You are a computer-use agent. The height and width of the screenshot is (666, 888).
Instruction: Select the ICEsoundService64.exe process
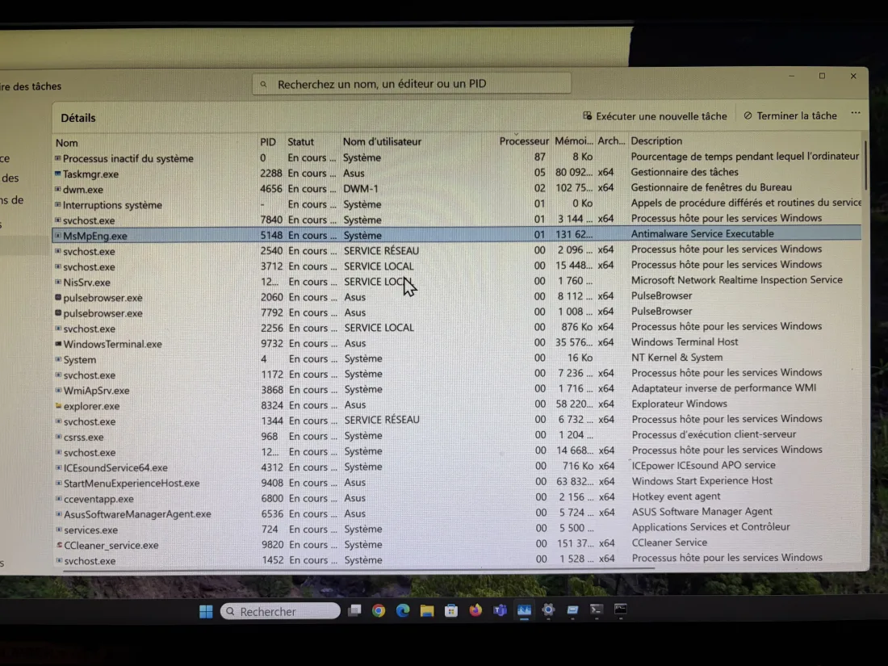(x=456, y=467)
